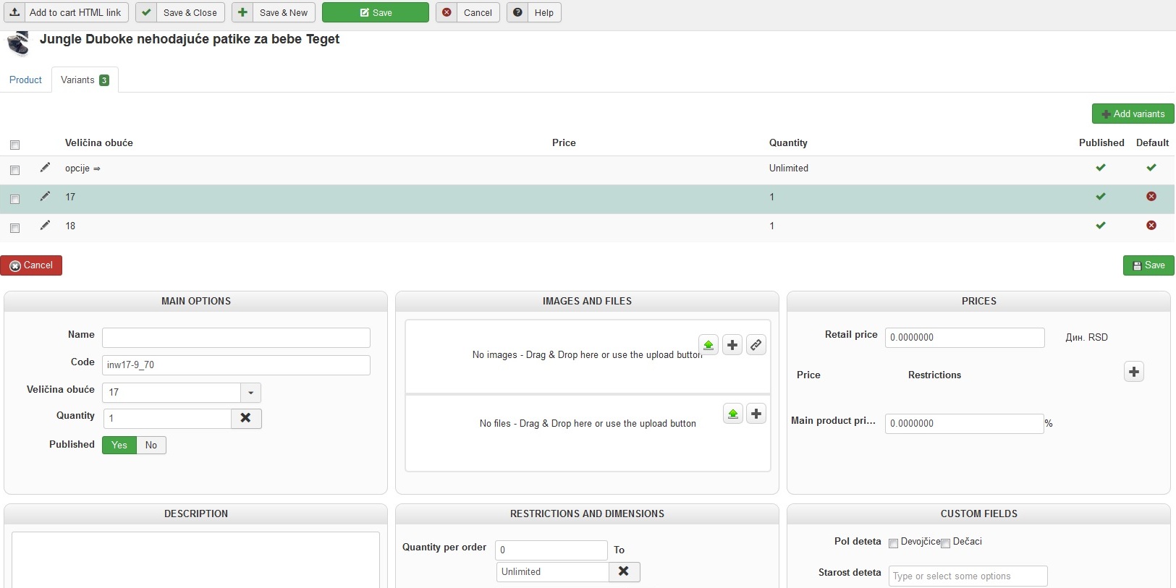Screen dimensions: 1176x588
Task: Click the Veličina obuće column header
Action: click(99, 142)
